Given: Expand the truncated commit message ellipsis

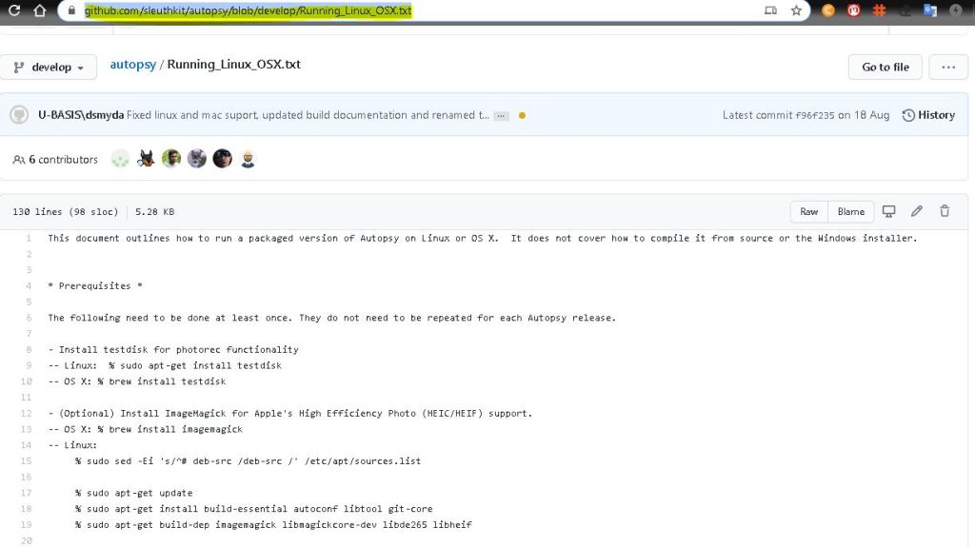Looking at the screenshot, I should (502, 116).
